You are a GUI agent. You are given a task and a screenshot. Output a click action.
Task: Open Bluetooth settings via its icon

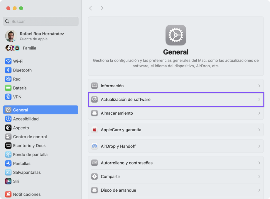[x=8, y=70]
